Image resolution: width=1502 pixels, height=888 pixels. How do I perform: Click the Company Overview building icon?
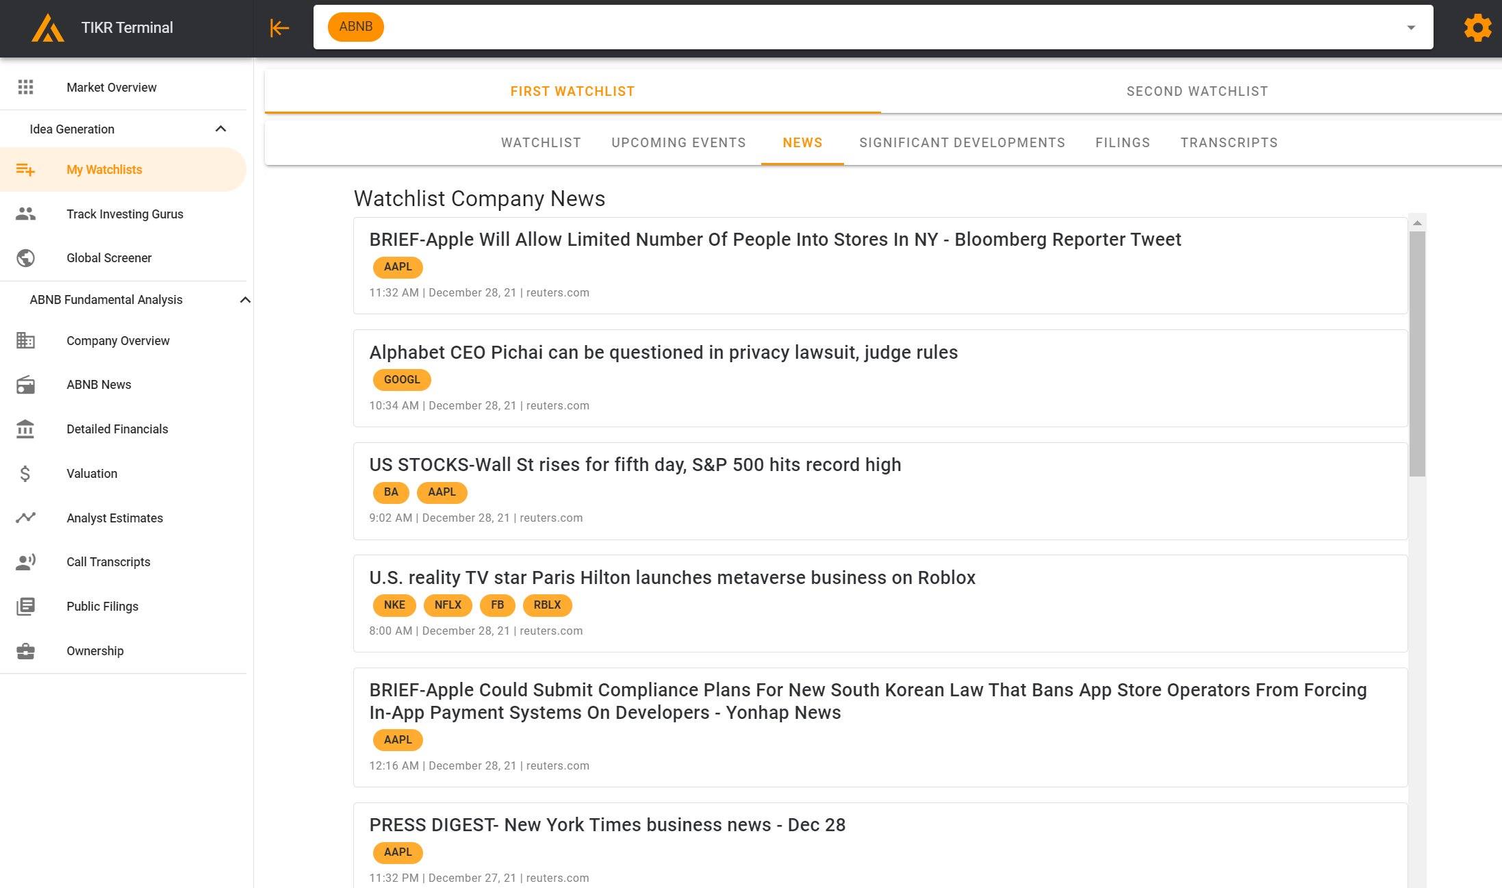click(x=26, y=340)
